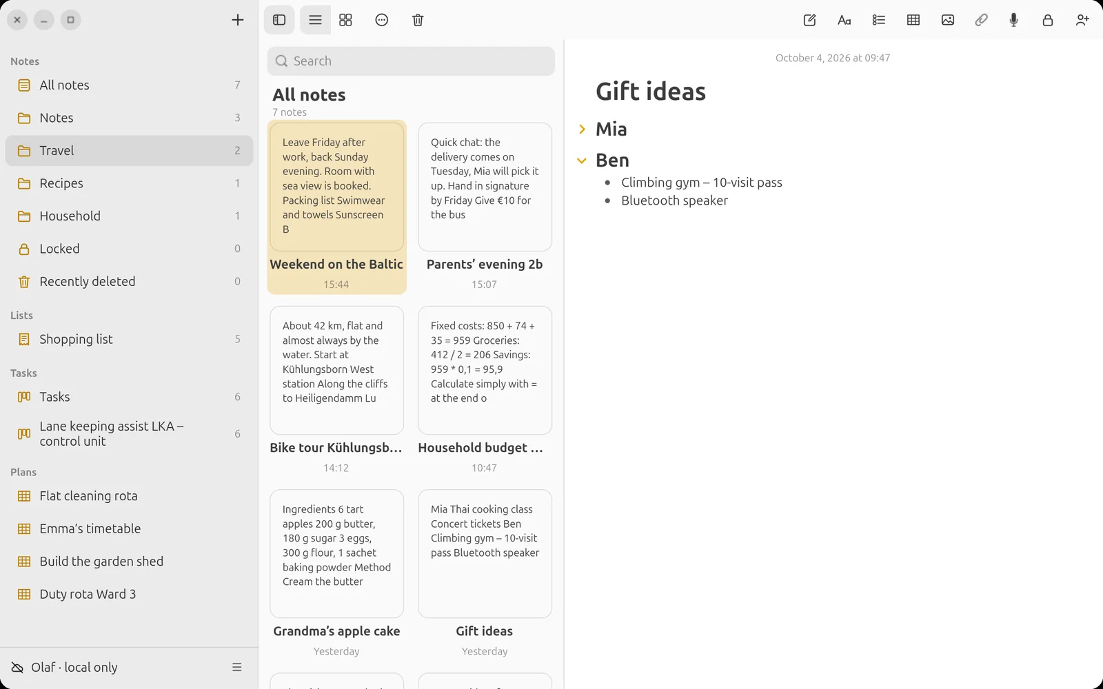Image resolution: width=1103 pixels, height=689 pixels.
Task: Click the Gift ideas note title heading
Action: [651, 92]
